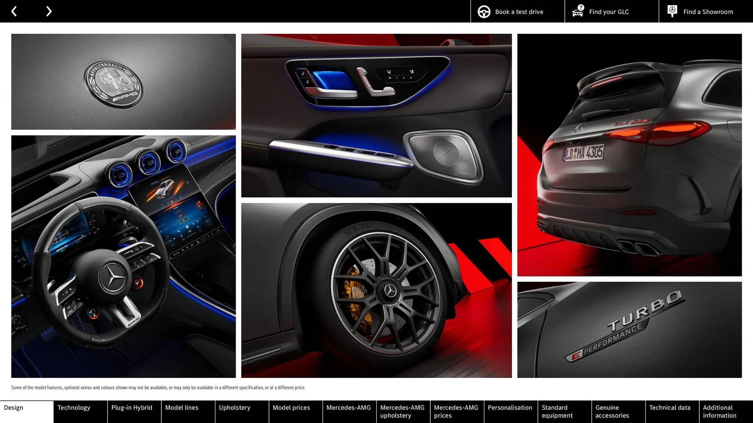Open the Technology section
The image size is (753, 423).
click(74, 407)
